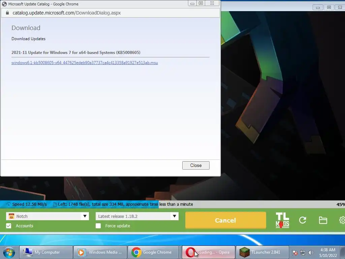Open the Windows Start button
The image size is (345, 259).
click(x=9, y=252)
